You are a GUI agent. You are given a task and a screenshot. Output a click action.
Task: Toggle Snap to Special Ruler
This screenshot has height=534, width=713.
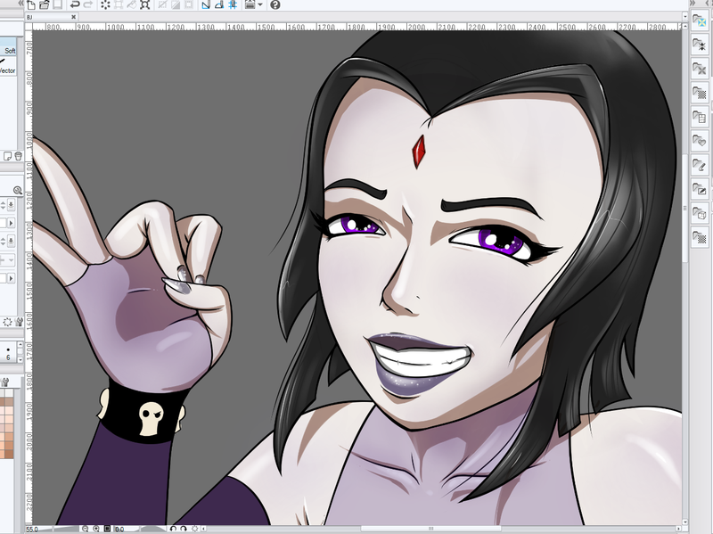click(x=219, y=5)
